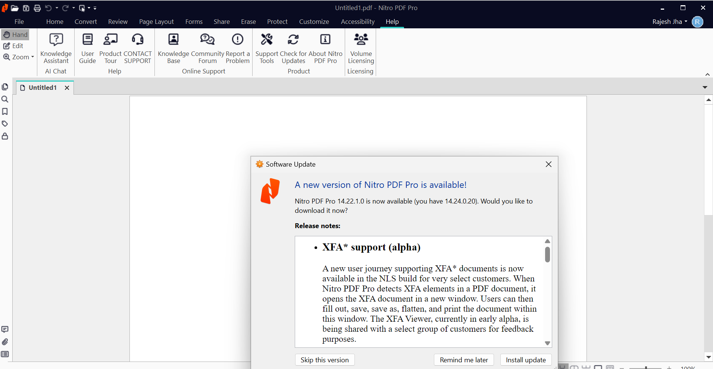Report a Problem to Nitro support

point(238,48)
